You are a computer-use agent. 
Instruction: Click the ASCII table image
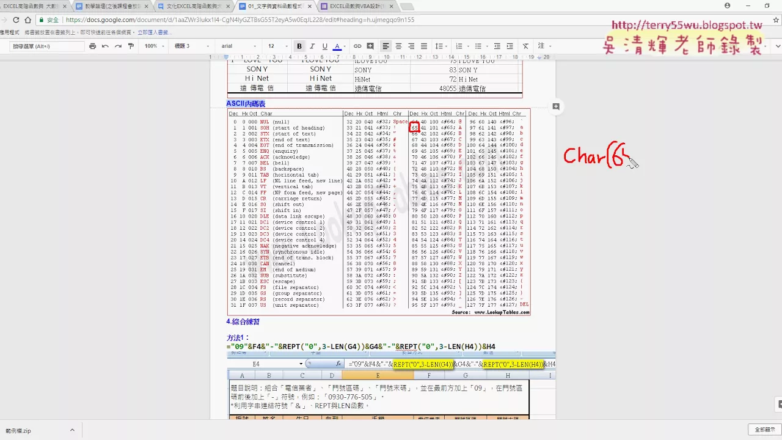379,212
